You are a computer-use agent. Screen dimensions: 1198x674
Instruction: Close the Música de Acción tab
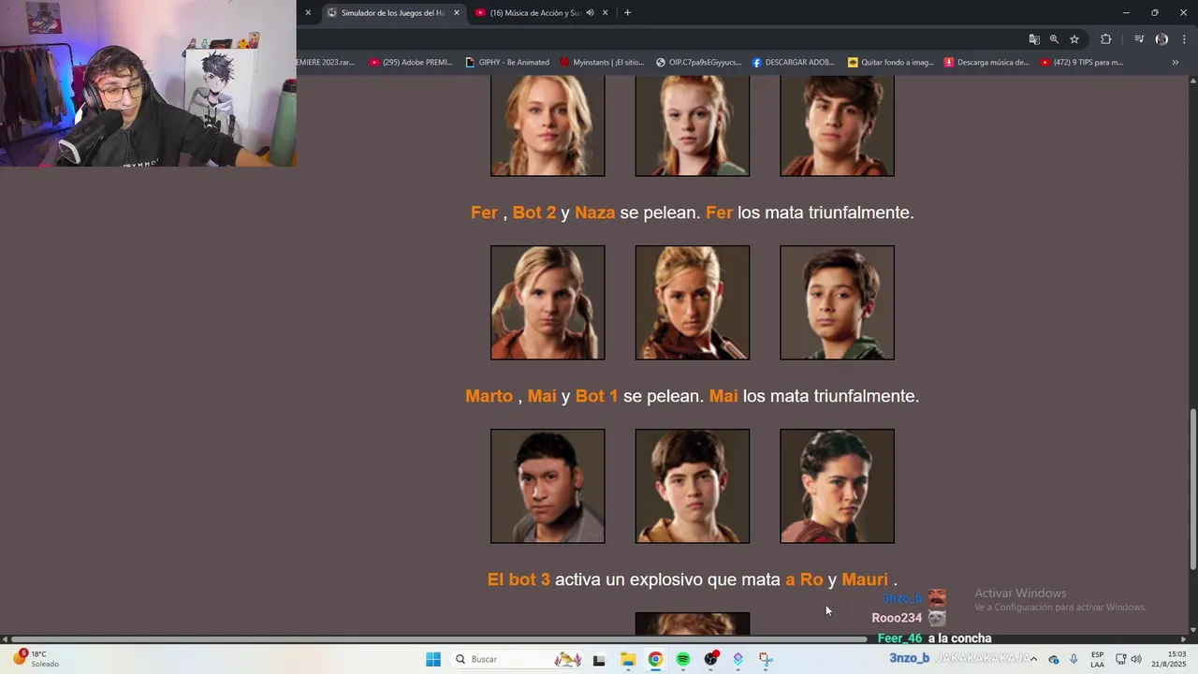(x=605, y=13)
